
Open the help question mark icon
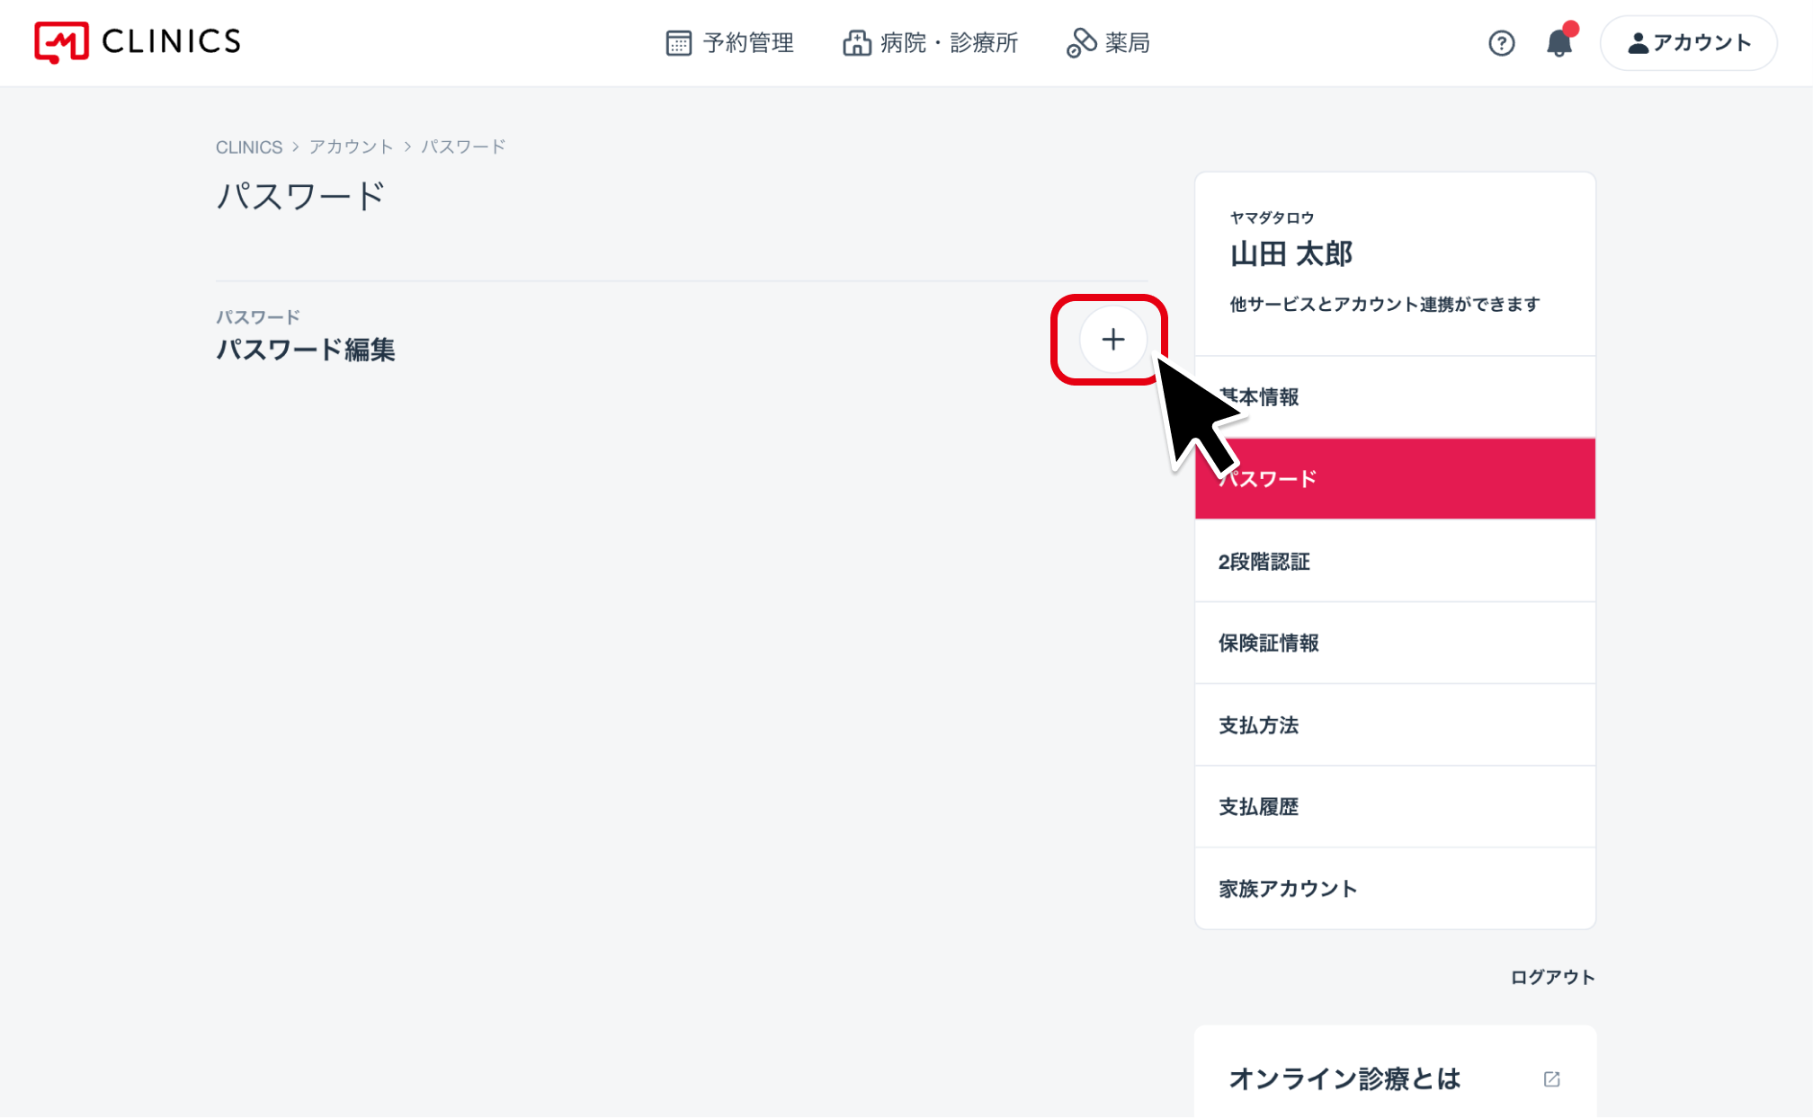pyautogui.click(x=1501, y=43)
